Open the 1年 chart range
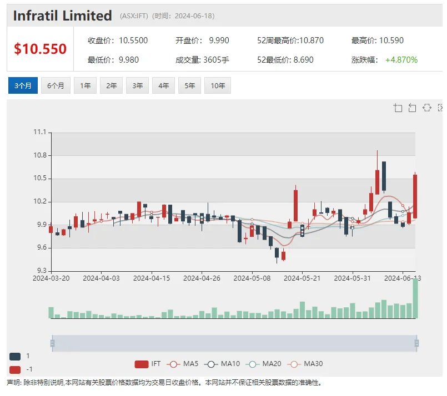447x396 pixels. (86, 85)
